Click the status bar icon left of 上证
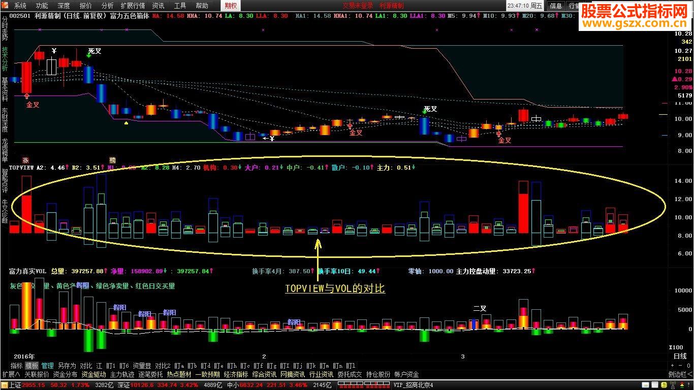Screen dimensions: 694x390 pyautogui.click(x=4, y=385)
